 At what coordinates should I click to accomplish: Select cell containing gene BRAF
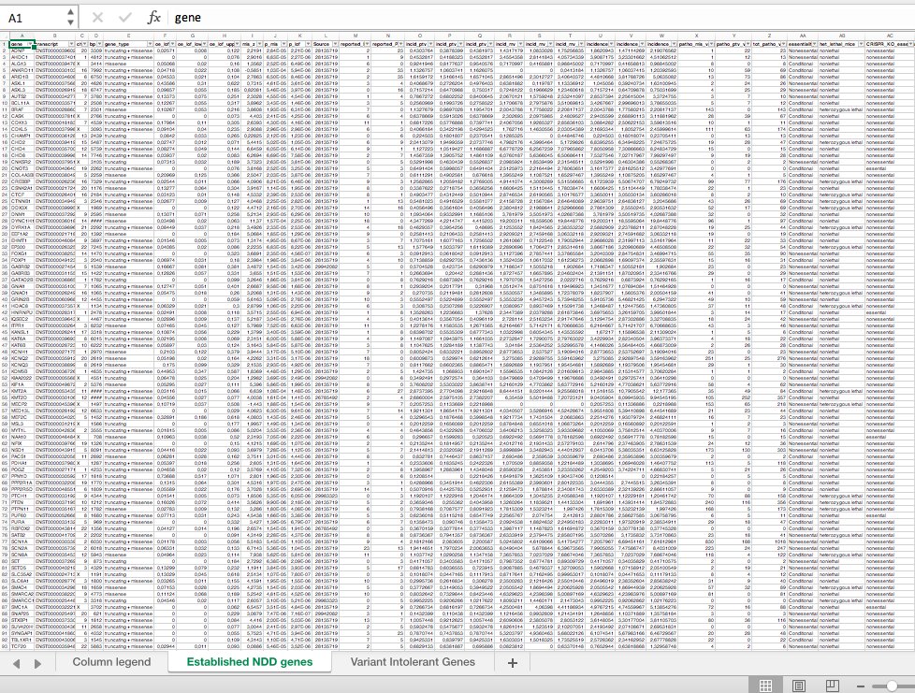point(22,109)
